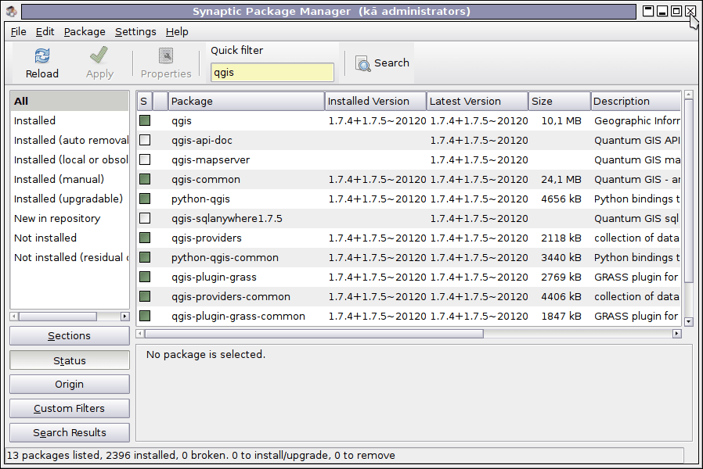The width and height of the screenshot is (703, 469).
Task: Select the Not installed filter
Action: pos(70,238)
